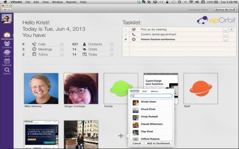Click the Today calendar icon
The width and height of the screenshot is (239, 149).
pos(85,54)
